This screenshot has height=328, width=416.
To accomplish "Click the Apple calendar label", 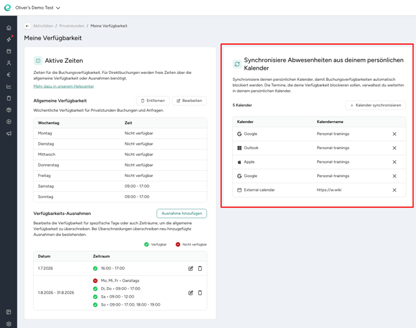I will tap(249, 162).
